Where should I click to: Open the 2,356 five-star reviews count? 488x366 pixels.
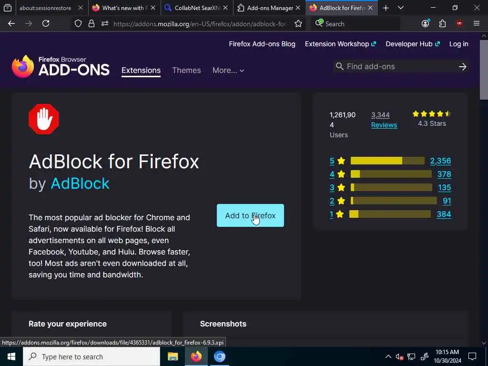point(440,161)
